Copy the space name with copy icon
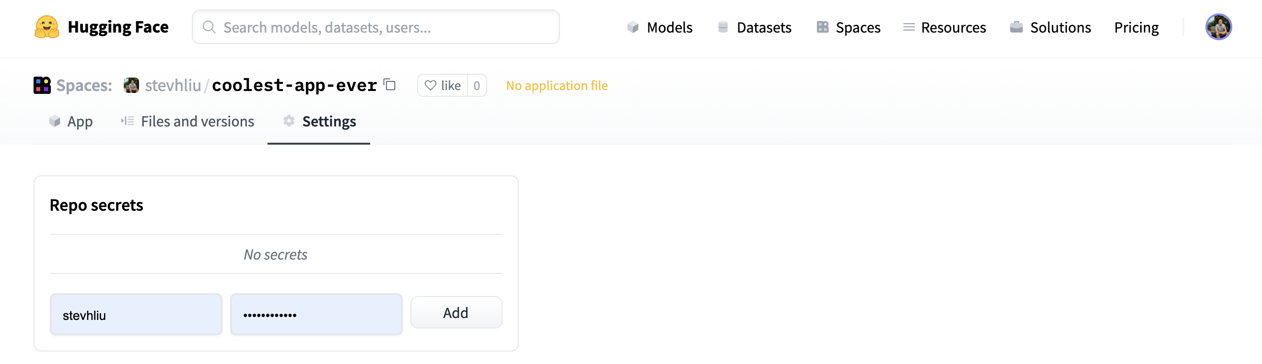Image resolution: width=1262 pixels, height=364 pixels. (389, 85)
